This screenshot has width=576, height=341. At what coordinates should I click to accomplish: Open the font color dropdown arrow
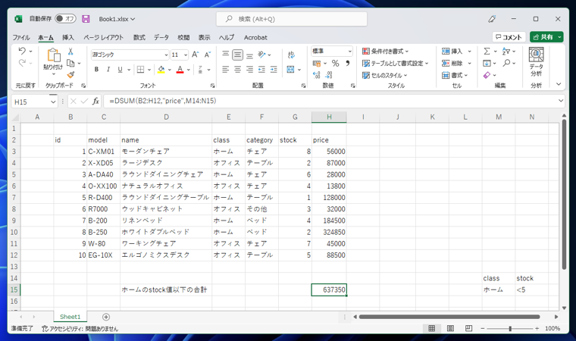189,69
